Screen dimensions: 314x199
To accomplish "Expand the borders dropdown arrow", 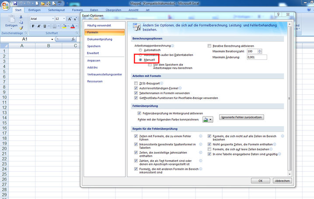I will 59,26.
